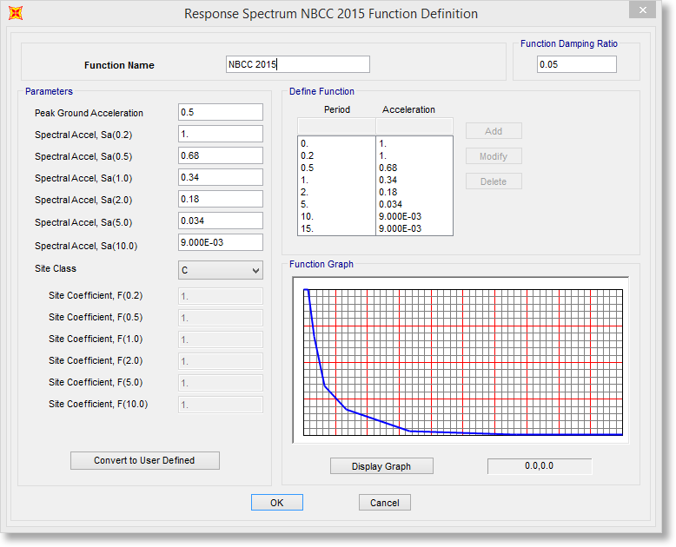This screenshot has width=676, height=547.
Task: Click the Site Coefficient F(0.2) field
Action: click(x=221, y=296)
